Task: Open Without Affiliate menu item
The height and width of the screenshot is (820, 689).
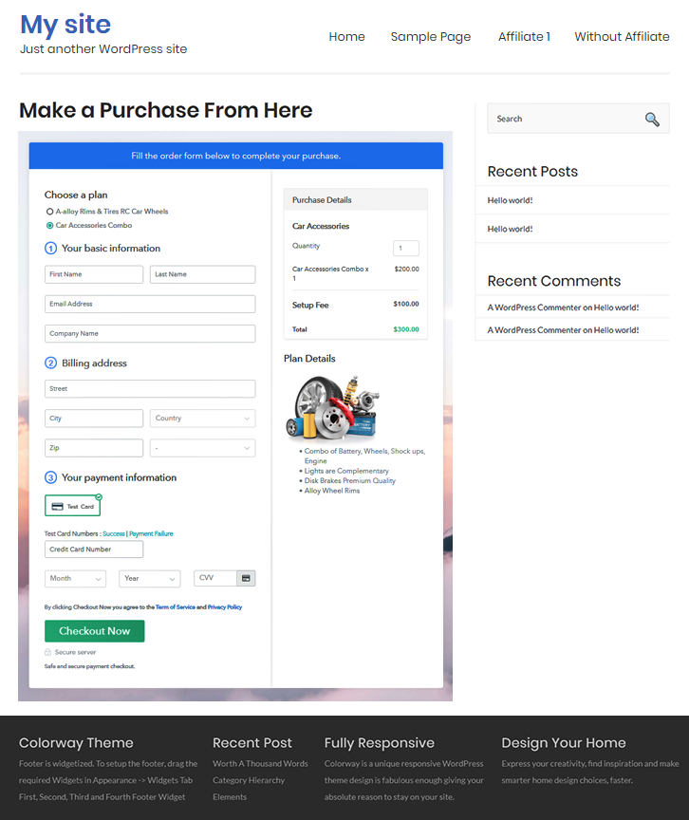Action: point(622,37)
